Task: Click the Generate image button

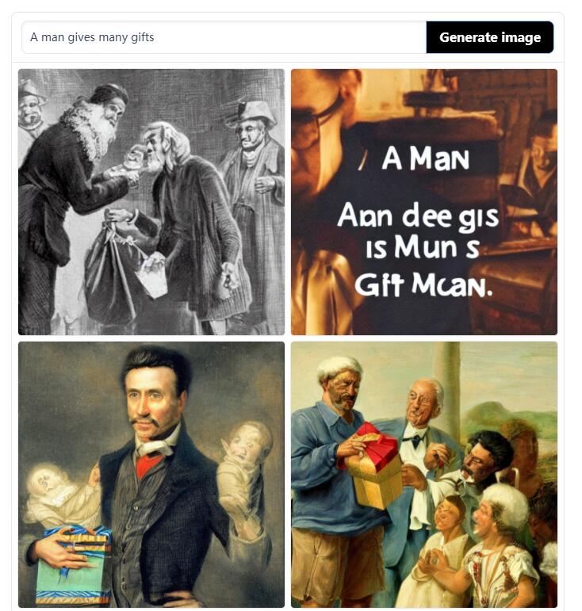Action: click(x=489, y=37)
